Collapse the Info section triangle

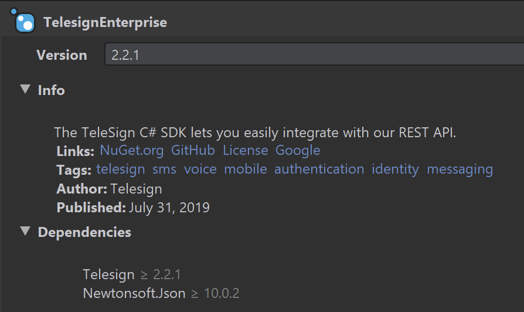pos(25,89)
